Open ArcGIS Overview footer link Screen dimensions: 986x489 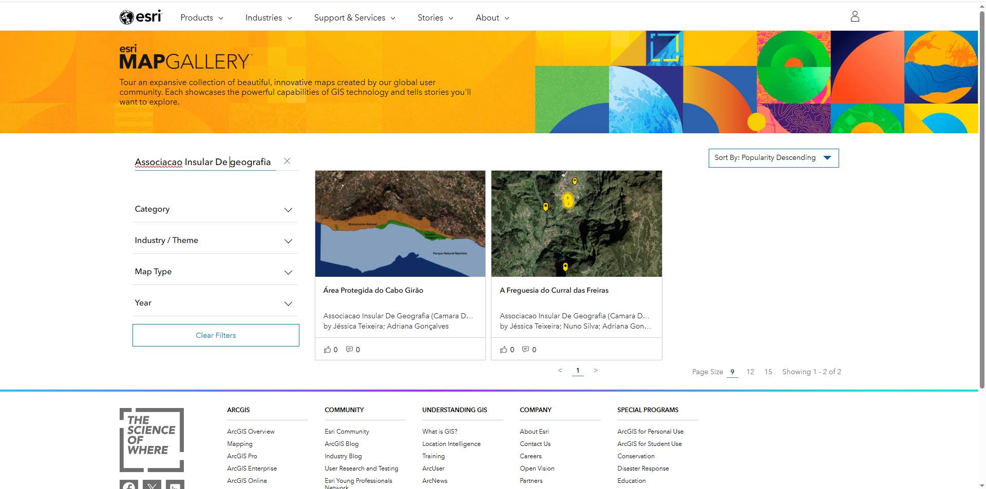tap(251, 432)
